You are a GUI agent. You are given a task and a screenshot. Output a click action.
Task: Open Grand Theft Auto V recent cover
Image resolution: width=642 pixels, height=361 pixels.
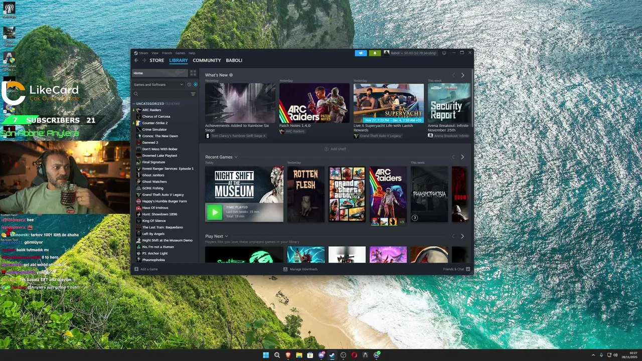(347, 194)
